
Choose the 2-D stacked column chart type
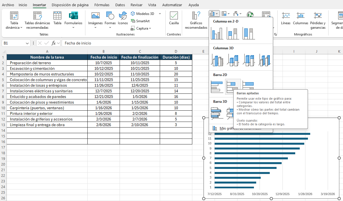pos(233,33)
